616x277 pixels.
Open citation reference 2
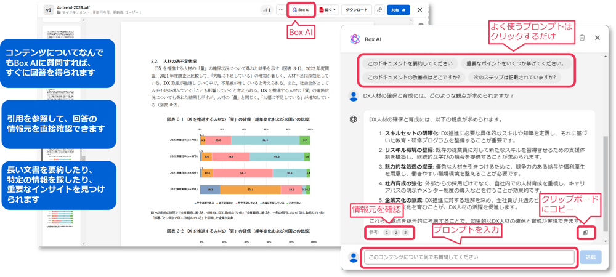396,233
